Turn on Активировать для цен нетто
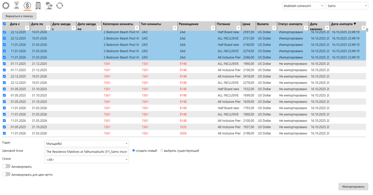The height and width of the screenshot is (195, 373). pyautogui.click(x=6, y=175)
